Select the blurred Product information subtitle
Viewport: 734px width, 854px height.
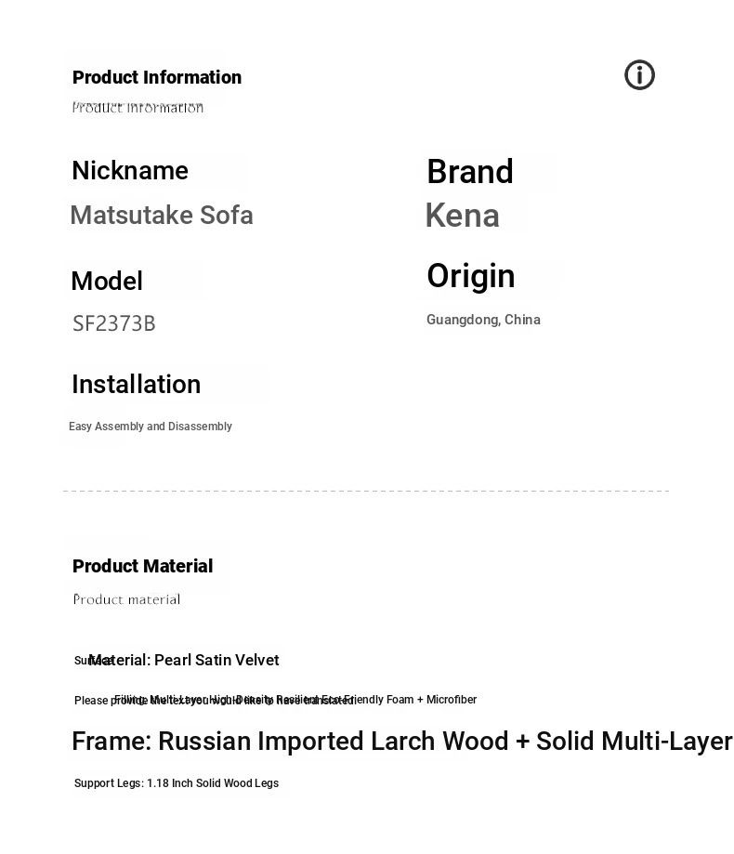click(138, 107)
